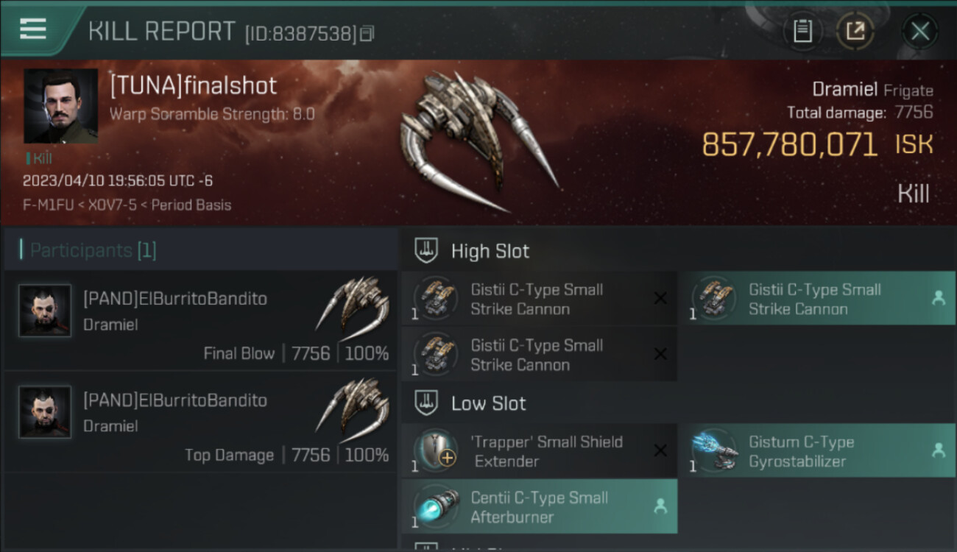Select 'Trapper' Small Shield Extender item
957x552 pixels.
pyautogui.click(x=540, y=451)
